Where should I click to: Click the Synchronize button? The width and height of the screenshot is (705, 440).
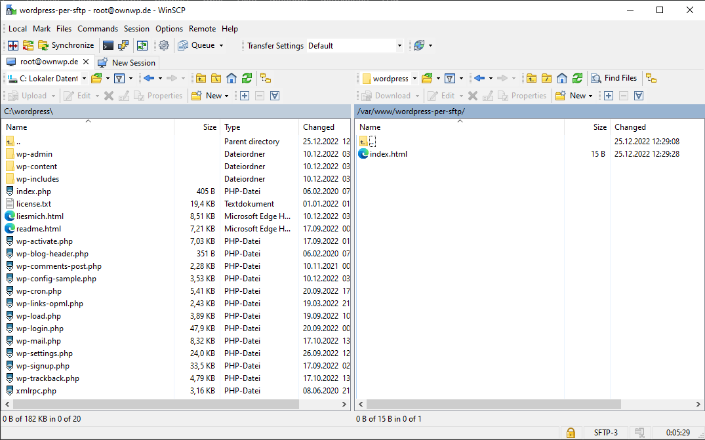[x=66, y=45]
